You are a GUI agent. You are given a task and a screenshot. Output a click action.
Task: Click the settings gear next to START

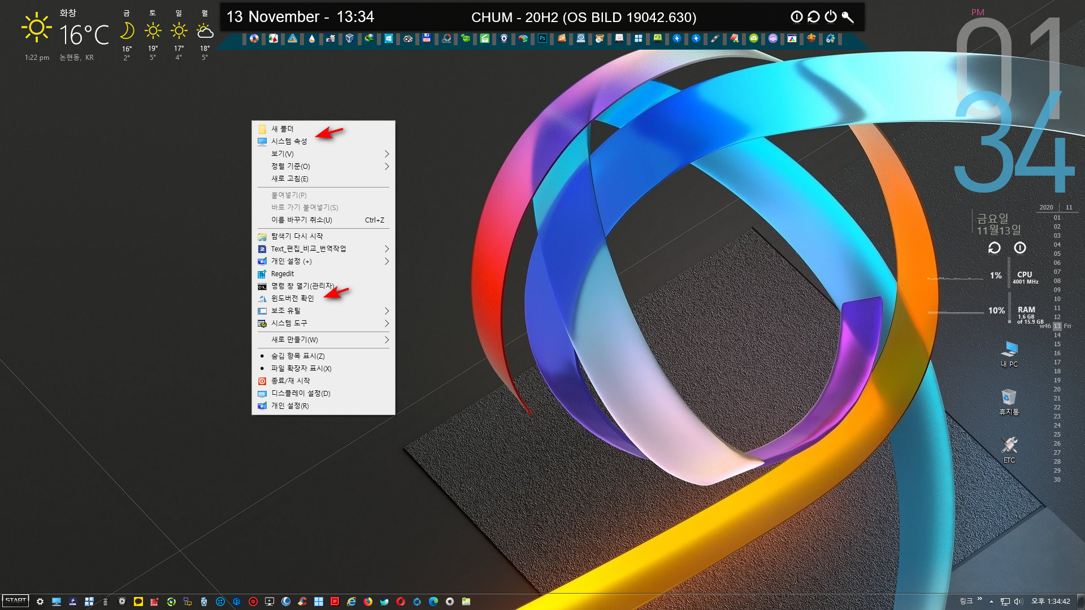(40, 602)
